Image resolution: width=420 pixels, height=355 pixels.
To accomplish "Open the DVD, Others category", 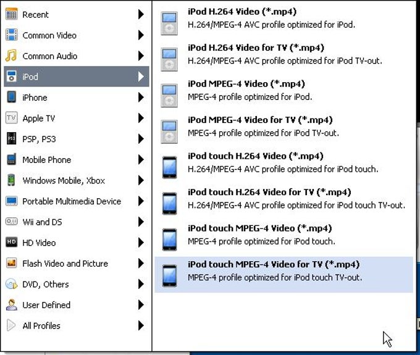I will [77, 284].
